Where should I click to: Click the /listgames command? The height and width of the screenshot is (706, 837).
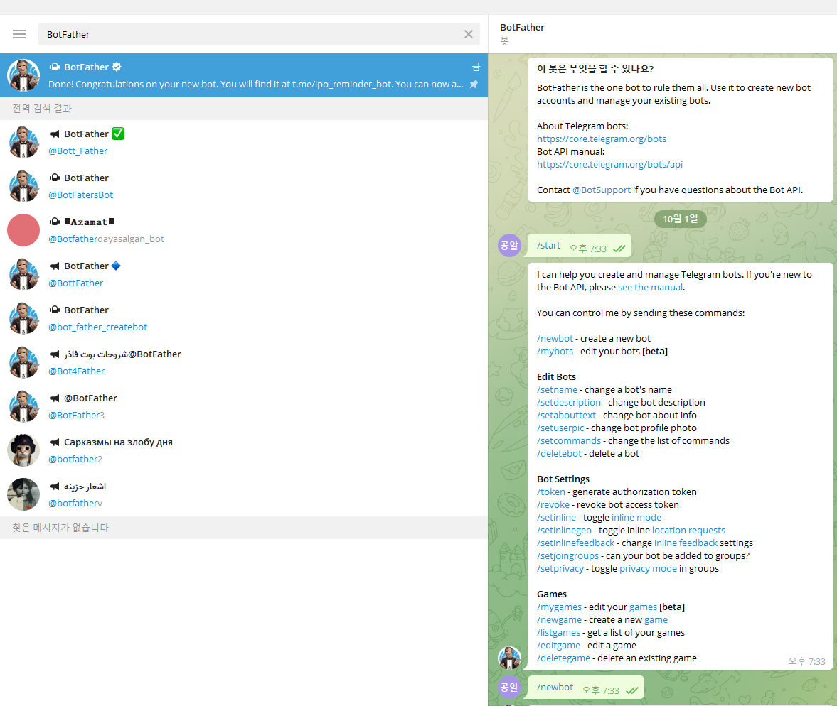pyautogui.click(x=558, y=632)
